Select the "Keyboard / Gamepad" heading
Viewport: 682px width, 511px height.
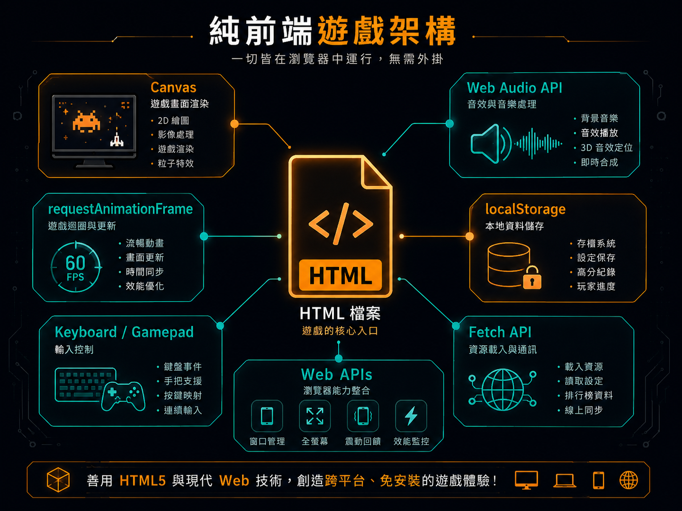124,332
